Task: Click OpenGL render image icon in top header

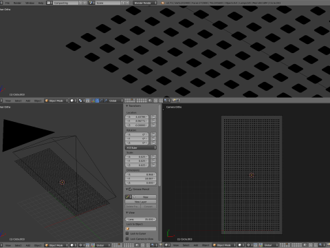Action: tap(174, 101)
